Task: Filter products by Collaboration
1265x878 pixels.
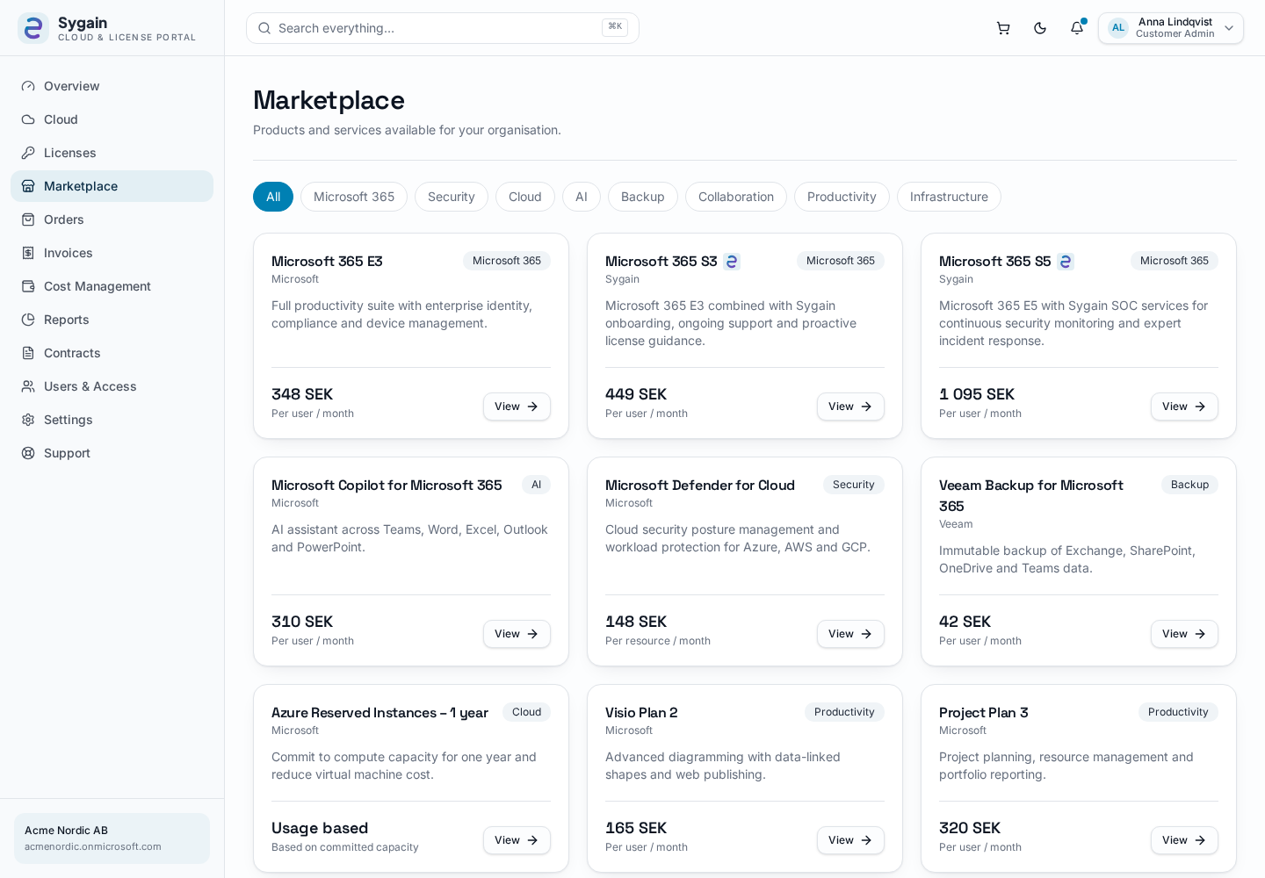Action: click(736, 197)
